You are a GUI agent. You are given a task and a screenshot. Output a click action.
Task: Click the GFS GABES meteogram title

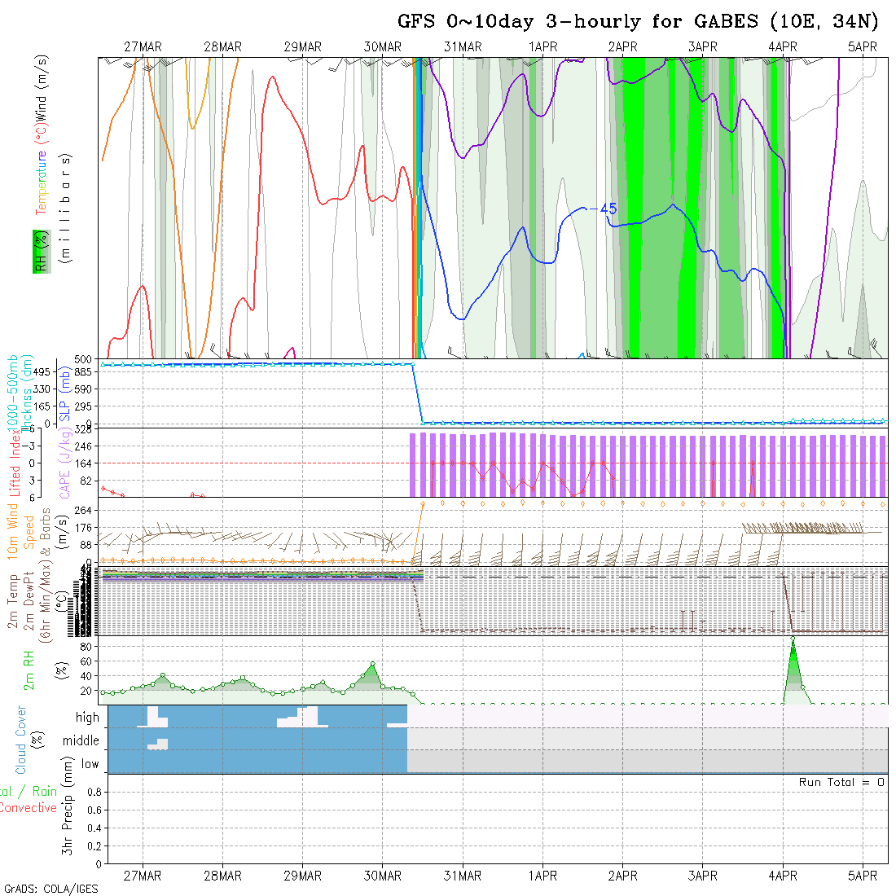click(638, 21)
